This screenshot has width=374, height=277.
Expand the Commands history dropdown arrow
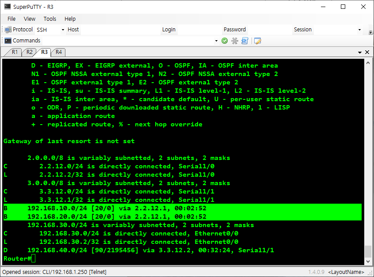tap(216, 41)
